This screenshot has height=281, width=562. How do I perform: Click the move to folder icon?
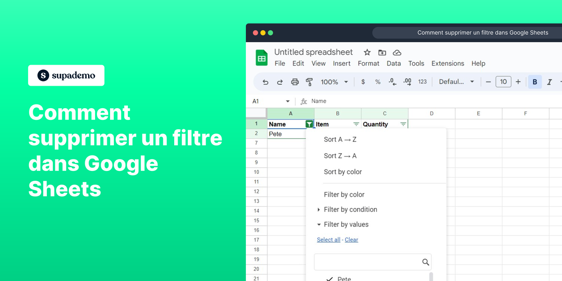point(382,52)
